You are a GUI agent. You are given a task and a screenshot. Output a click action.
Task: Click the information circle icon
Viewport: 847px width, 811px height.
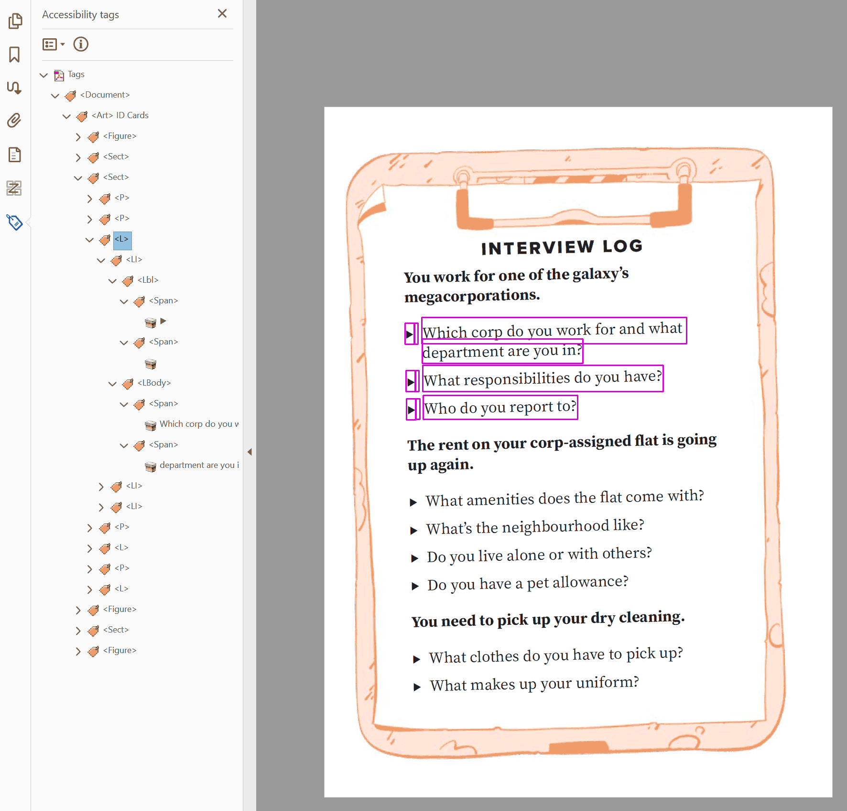click(80, 44)
